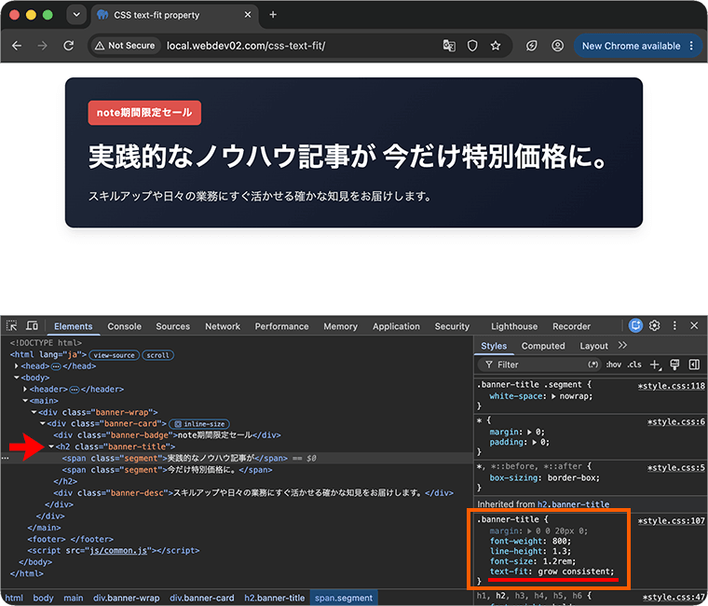Open the tab search dropdown chevron
Viewport: 708px width, 606px height.
tap(76, 15)
